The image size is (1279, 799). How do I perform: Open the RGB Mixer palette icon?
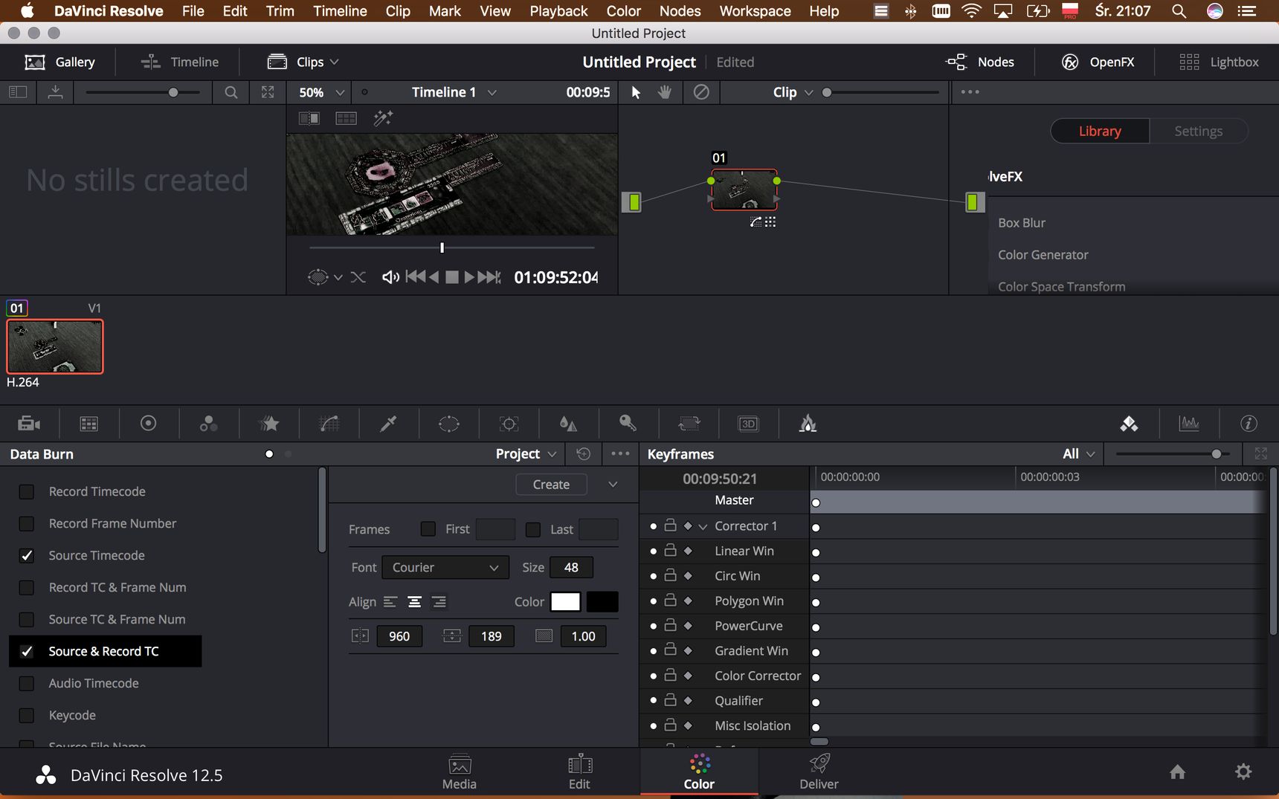tap(208, 424)
